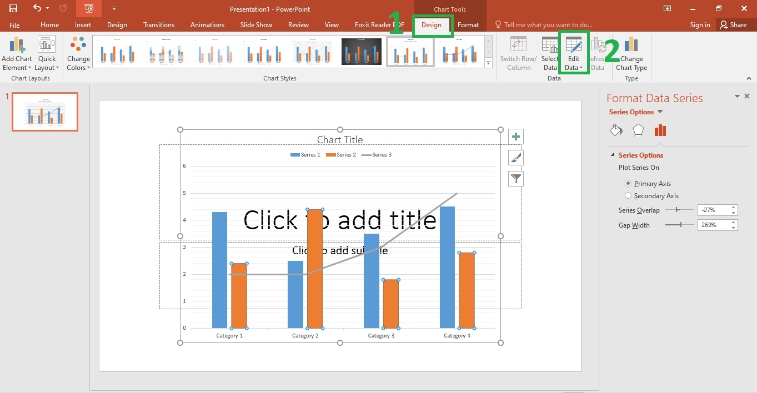Viewport: 757px width, 393px height.
Task: Open the Quick Layout gallery
Action: 47,54
